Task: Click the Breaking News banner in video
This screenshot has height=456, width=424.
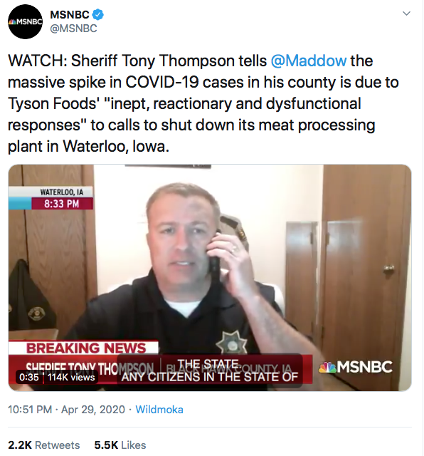Action: click(84, 348)
